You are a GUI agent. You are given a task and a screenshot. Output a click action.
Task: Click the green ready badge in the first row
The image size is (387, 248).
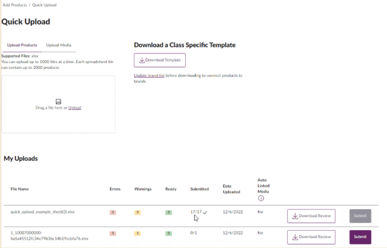[169, 212]
